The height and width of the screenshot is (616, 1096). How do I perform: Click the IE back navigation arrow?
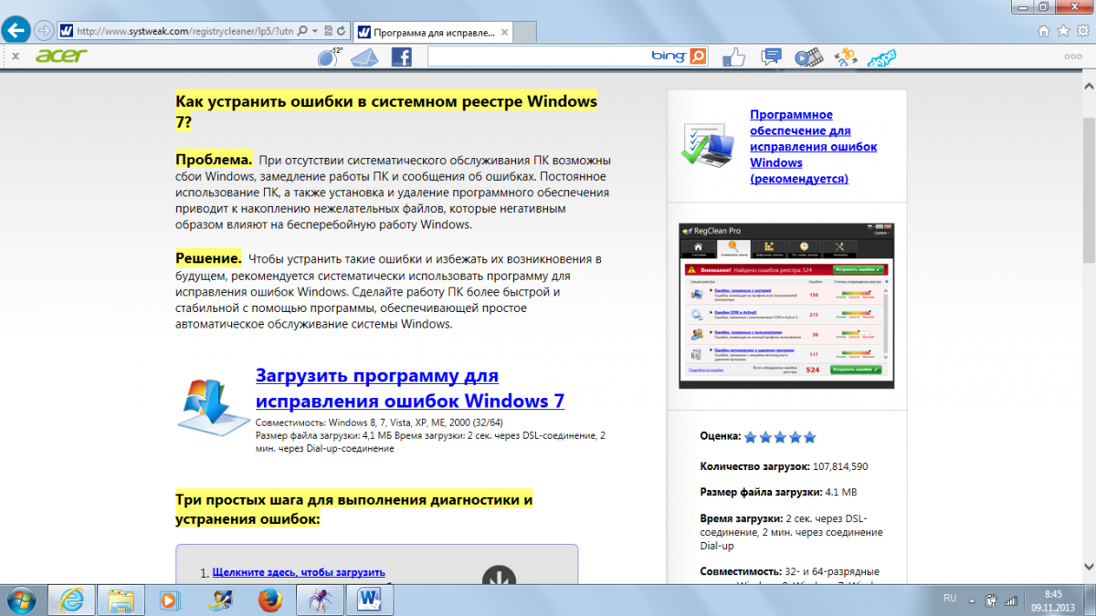(16, 30)
